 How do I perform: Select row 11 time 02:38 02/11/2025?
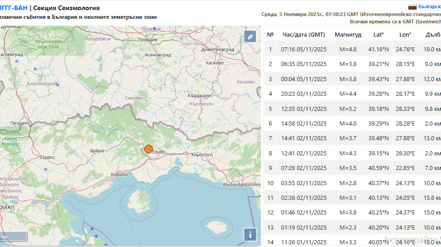pos(304,198)
